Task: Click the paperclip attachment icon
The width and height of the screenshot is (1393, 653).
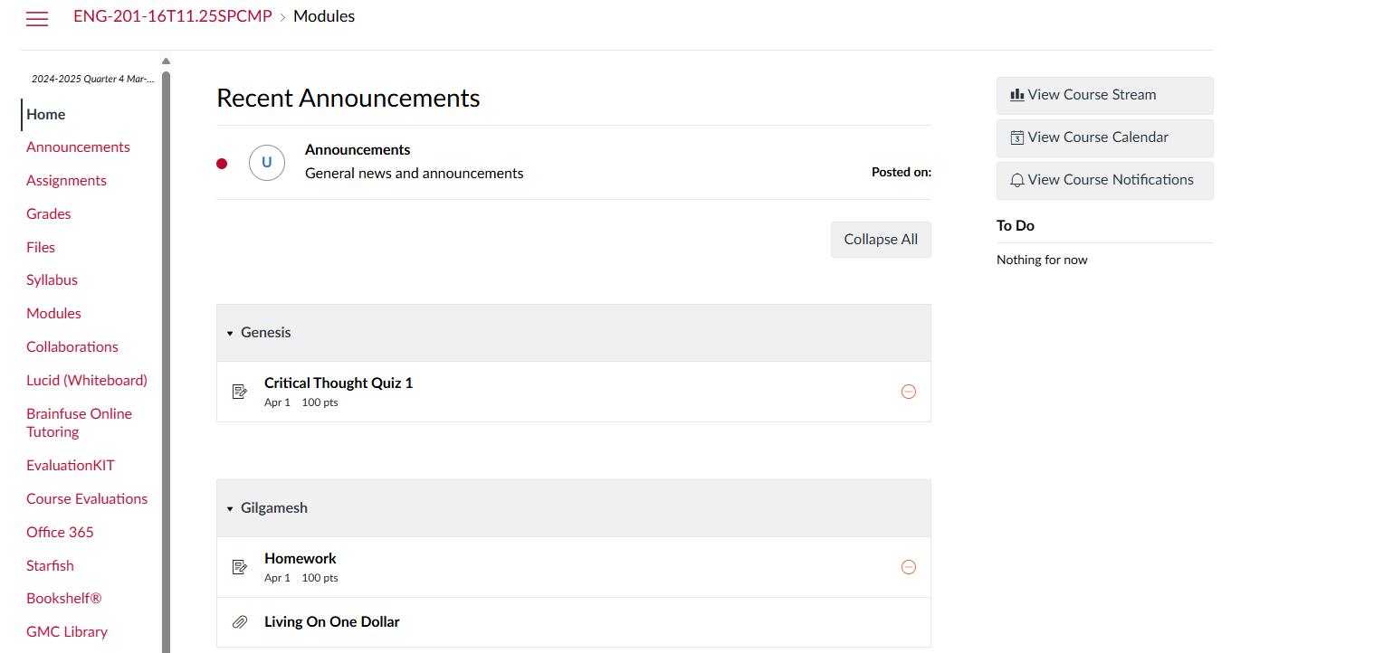Action: (x=240, y=622)
